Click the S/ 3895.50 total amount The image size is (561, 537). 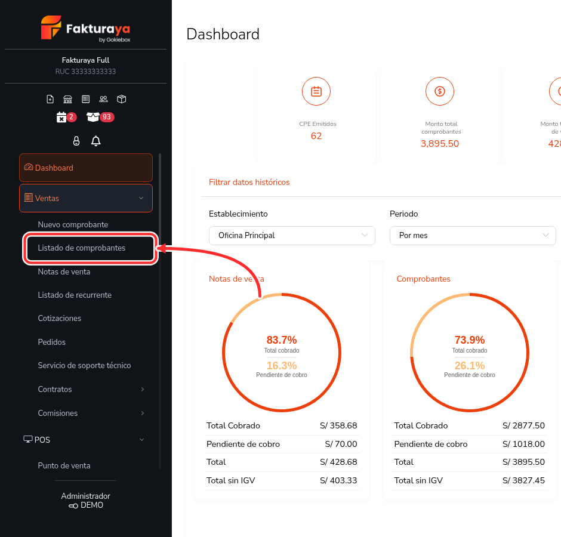tap(523, 462)
